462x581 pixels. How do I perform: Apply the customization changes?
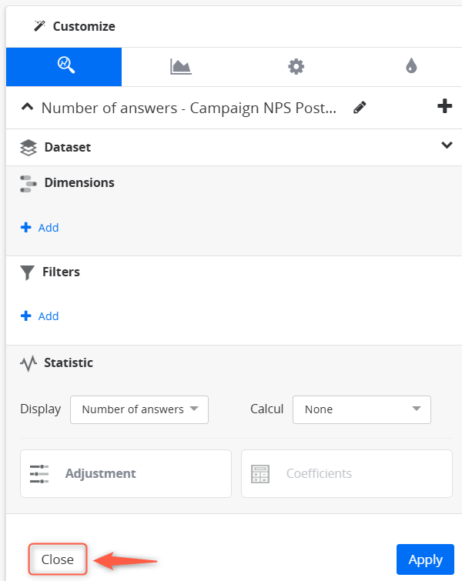tap(425, 559)
